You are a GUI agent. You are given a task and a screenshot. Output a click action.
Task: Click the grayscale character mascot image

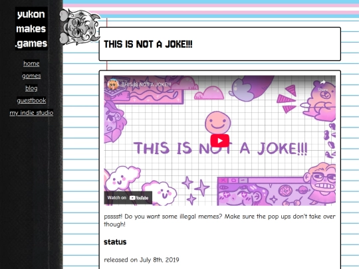[80, 27]
